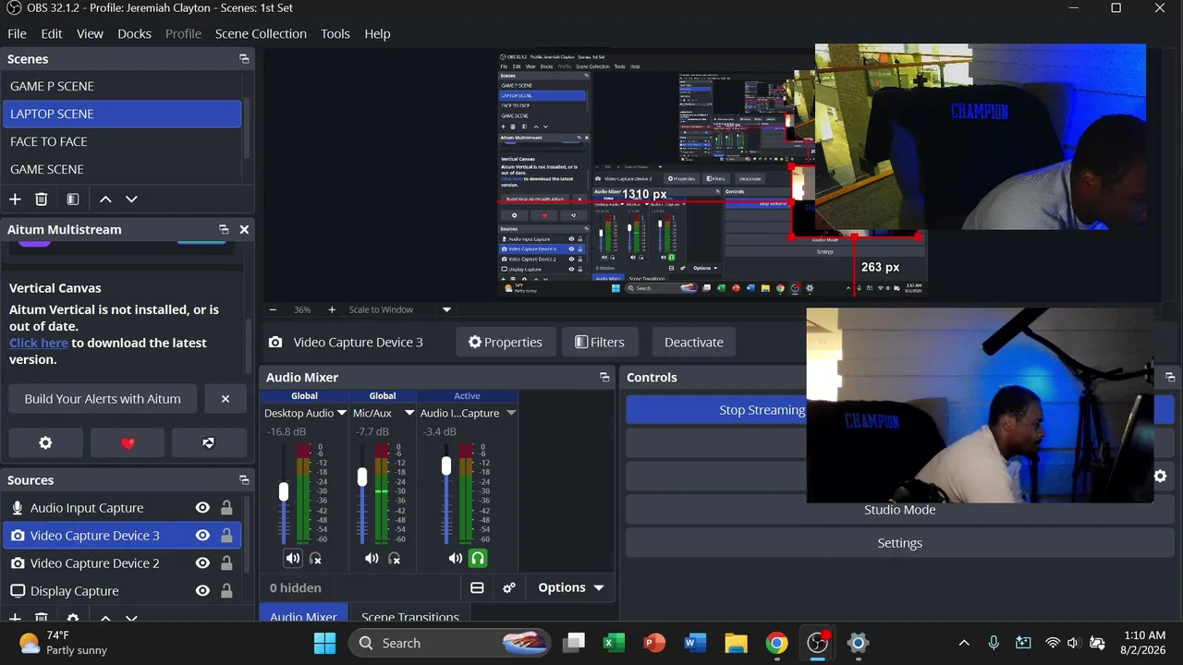1183x665 pixels.
Task: Zoom in the preview with plus icon
Action: tap(332, 310)
